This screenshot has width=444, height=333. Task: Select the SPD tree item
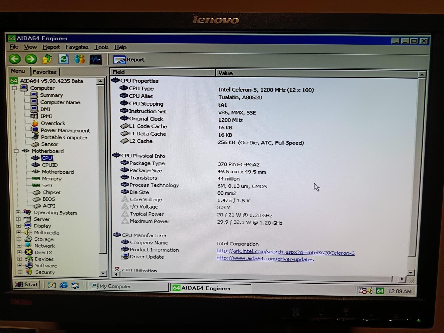(x=47, y=185)
